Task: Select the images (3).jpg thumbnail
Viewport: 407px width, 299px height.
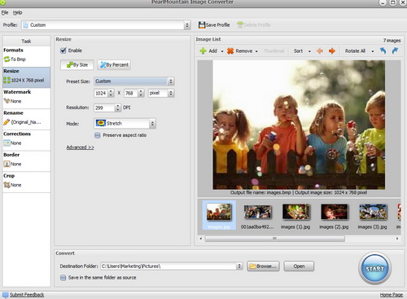Action: pos(373,216)
